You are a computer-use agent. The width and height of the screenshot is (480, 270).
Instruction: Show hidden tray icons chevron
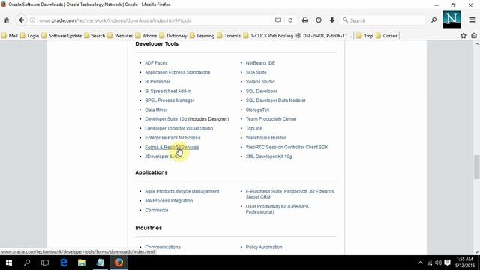[x=420, y=262]
